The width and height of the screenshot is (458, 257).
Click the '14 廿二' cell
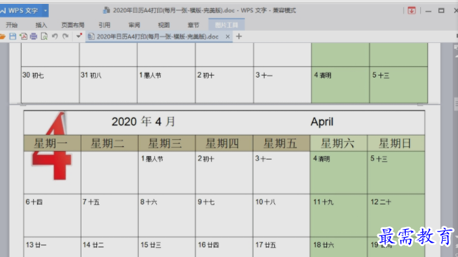coord(109,247)
